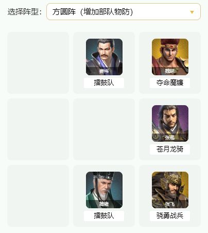Click the 苍月龙骑 troop label
Screen dimensions: 208x233
pyautogui.click(x=170, y=149)
